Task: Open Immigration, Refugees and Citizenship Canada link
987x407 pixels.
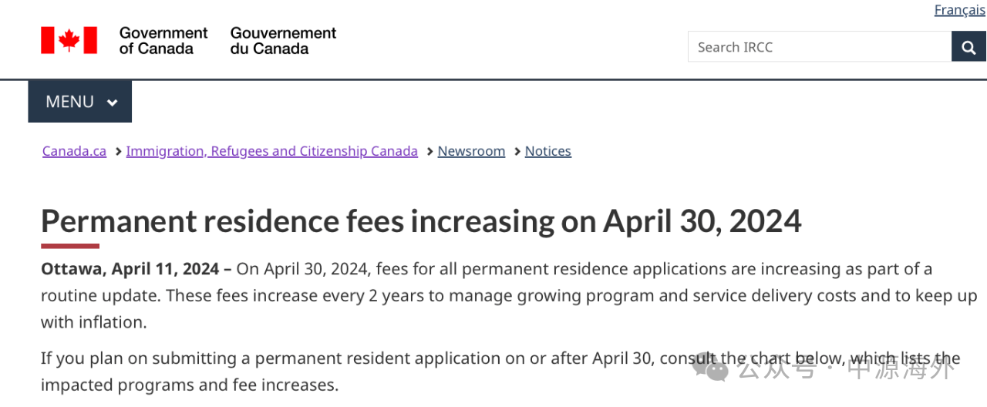Action: (272, 151)
